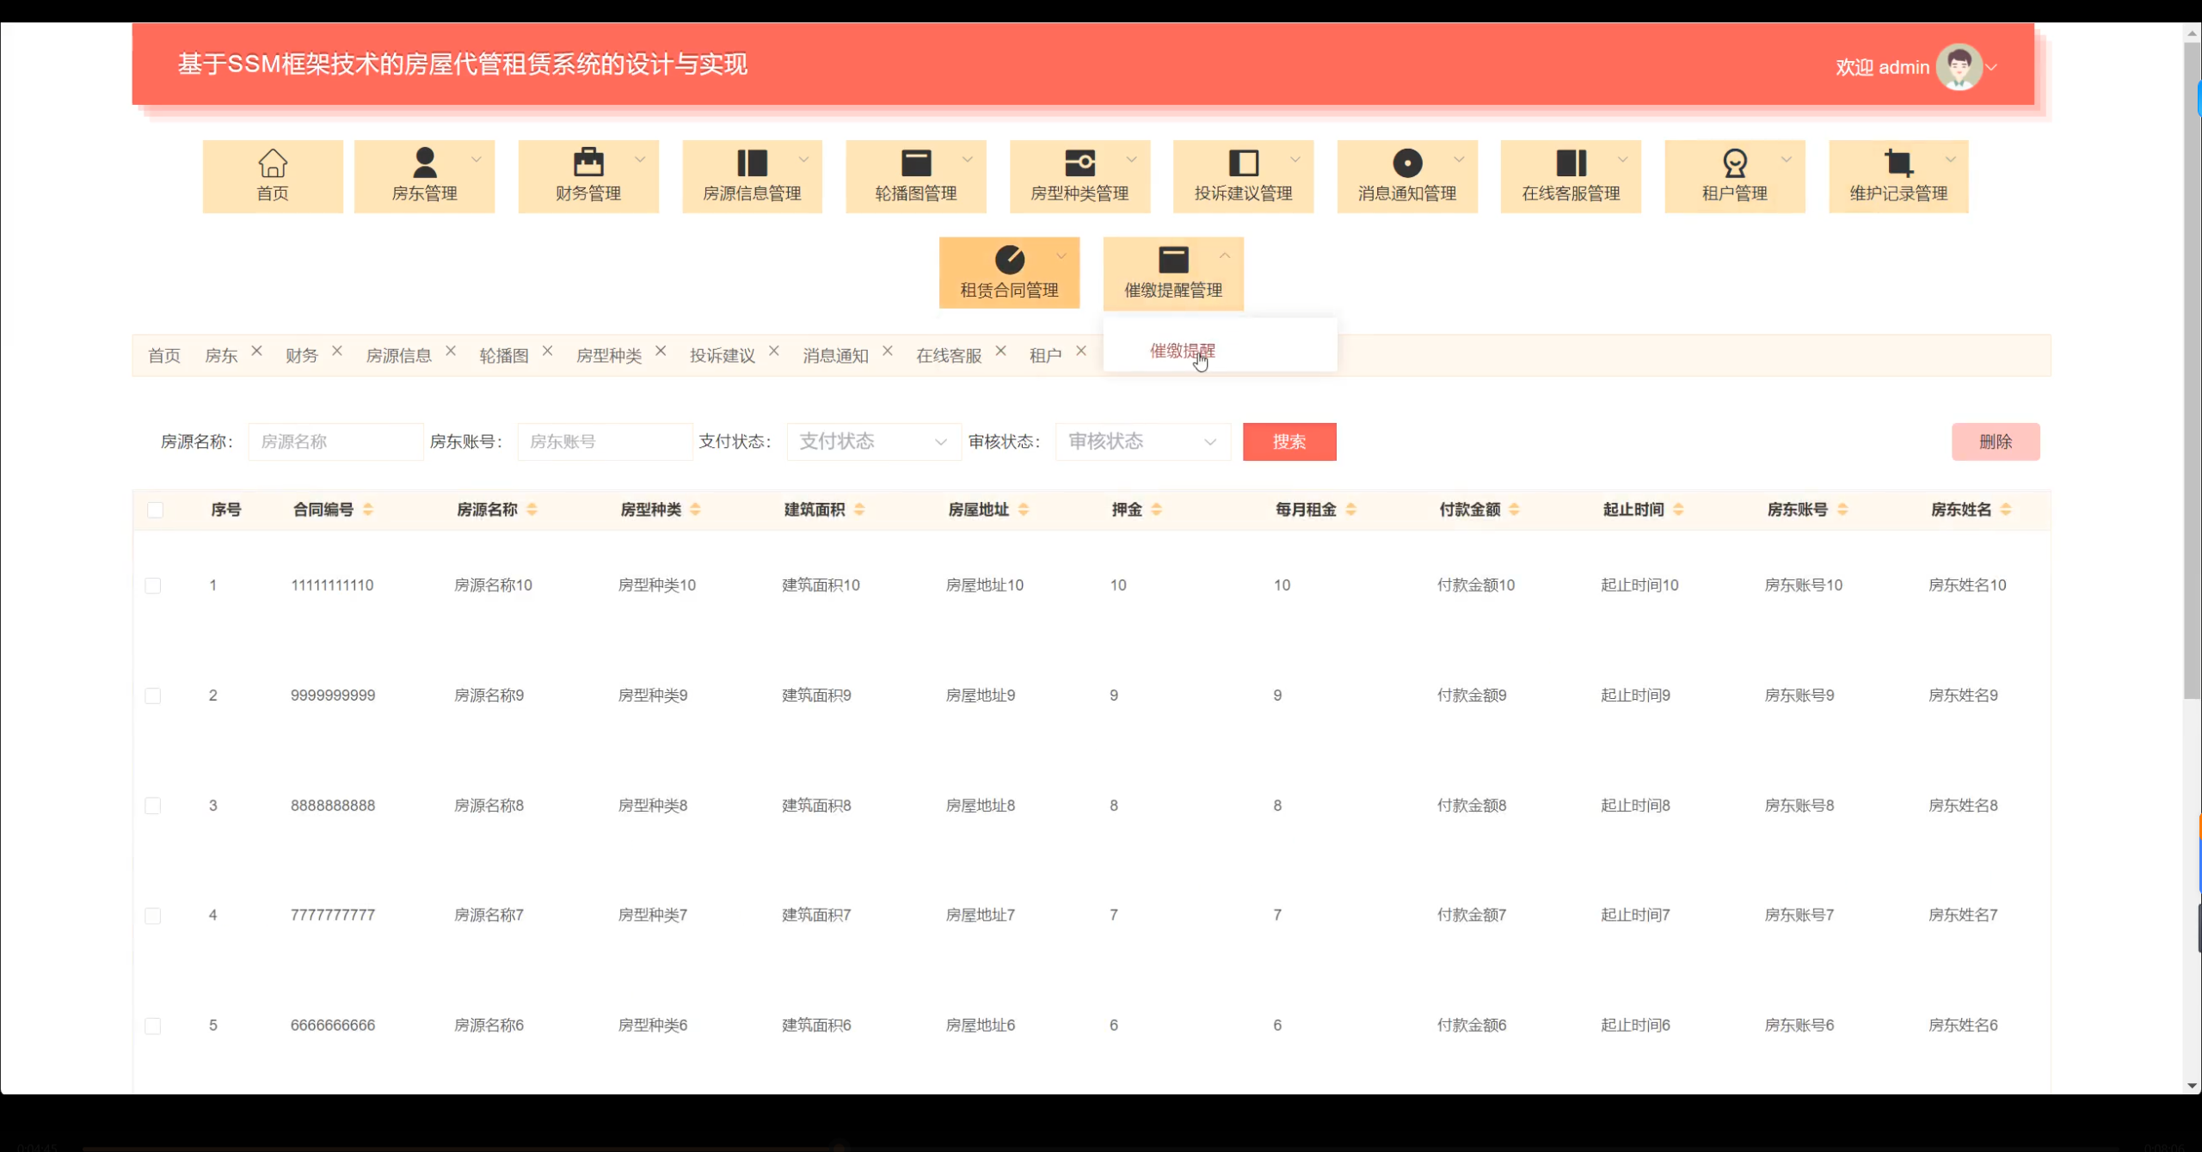Sort table by 每月租金 column
The height and width of the screenshot is (1152, 2202).
point(1351,509)
